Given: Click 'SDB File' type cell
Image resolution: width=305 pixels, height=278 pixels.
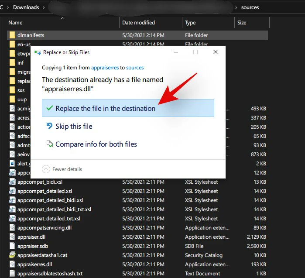Looking at the screenshot, I should [194, 246].
